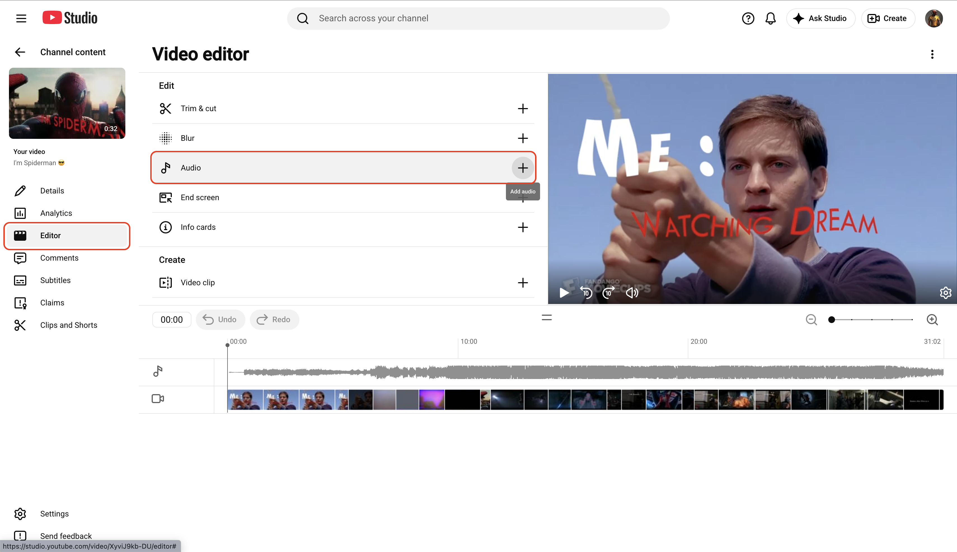957x552 pixels.
Task: Open Details in the sidebar
Action: tap(67, 191)
